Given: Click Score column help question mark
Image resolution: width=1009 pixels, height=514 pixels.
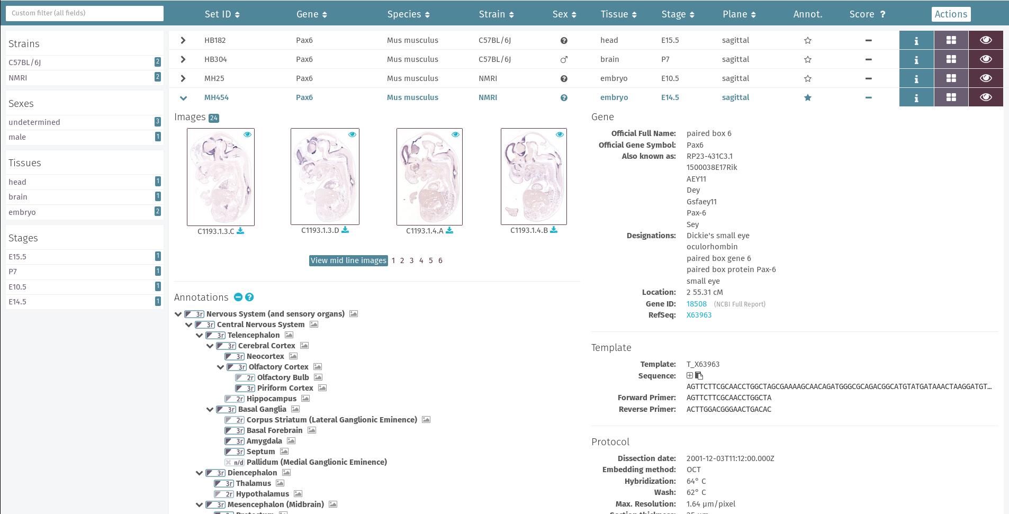Looking at the screenshot, I should click(882, 14).
